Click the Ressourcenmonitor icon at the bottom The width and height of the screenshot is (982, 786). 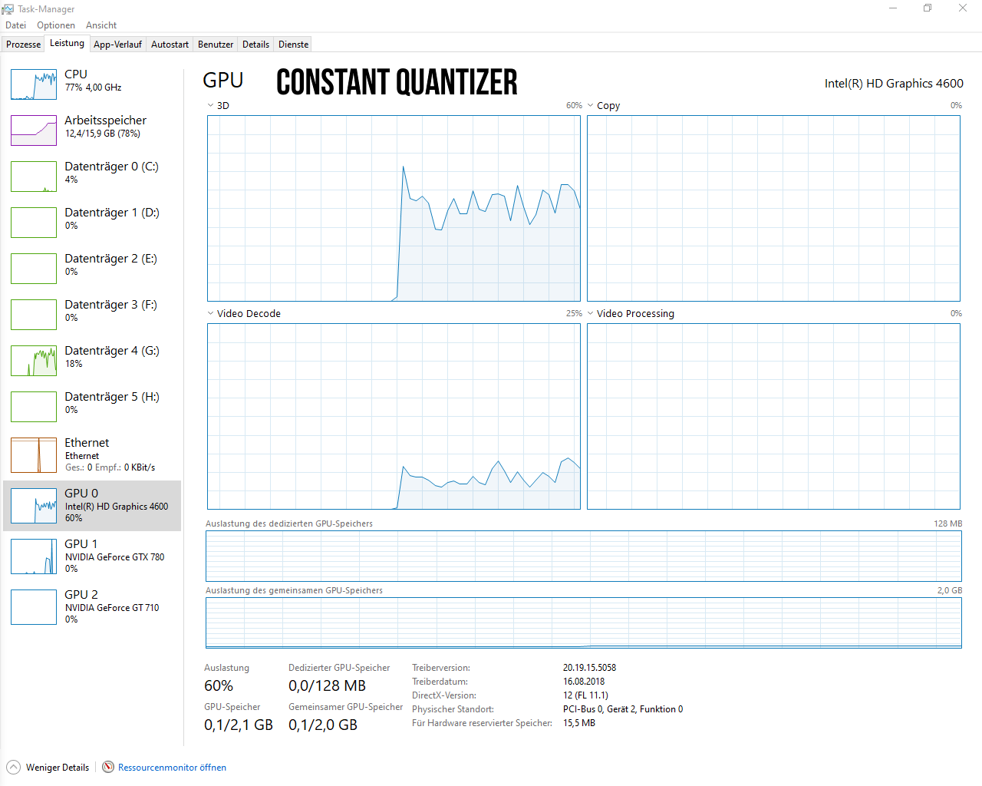tap(108, 767)
